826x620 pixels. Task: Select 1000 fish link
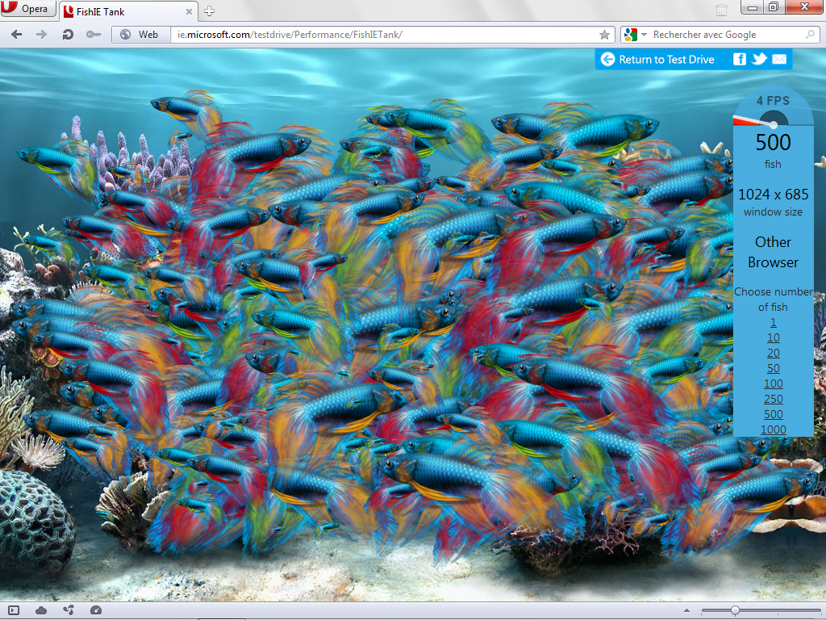773,429
